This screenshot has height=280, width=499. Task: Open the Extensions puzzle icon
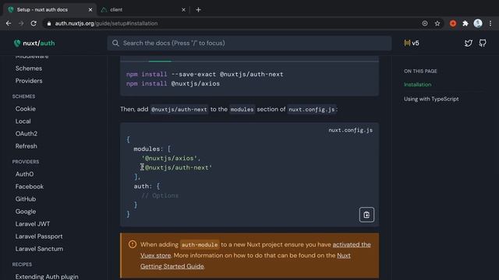[x=465, y=23]
